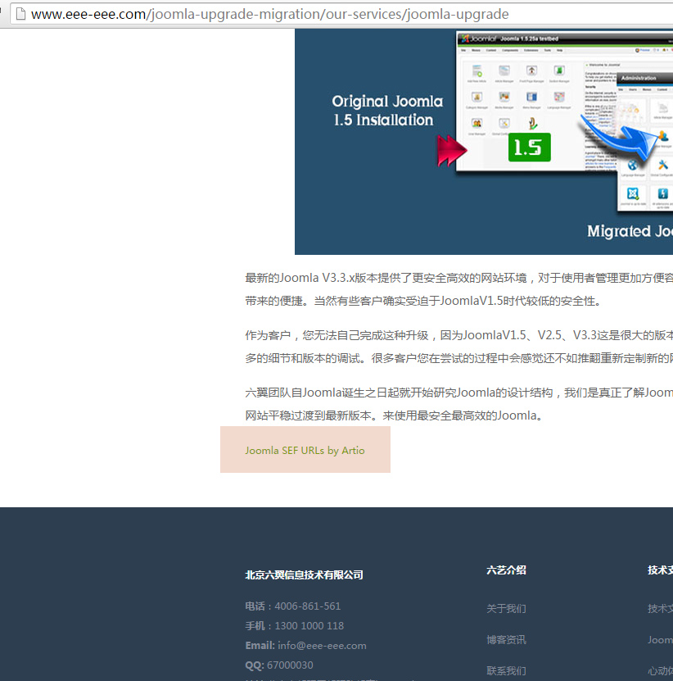Click the Joomla SEF URLs by Artio link
Screen dimensions: 673x681
[305, 449]
